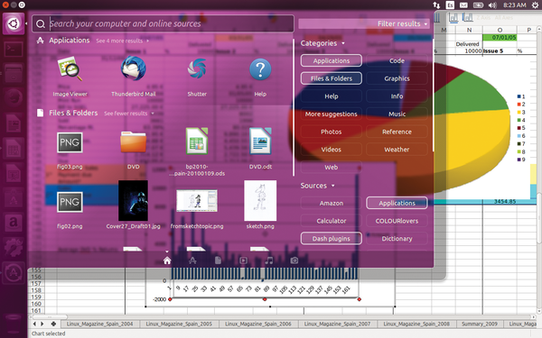Screen dimensions: 542x338
Task: Enable the Graphics category filter
Action: click(397, 78)
